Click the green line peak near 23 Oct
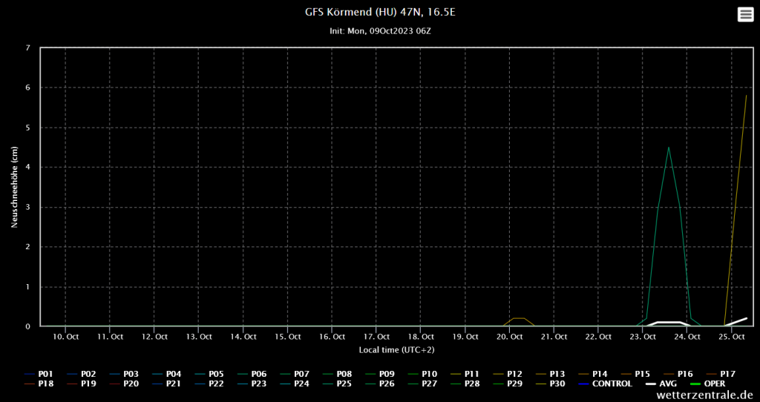Screen dimensions: 760x402 (669, 147)
